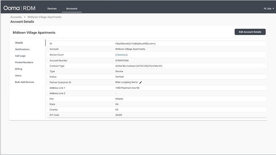The height and width of the screenshot is (155, 276).
Task: Click the ZIP Code value 30309
Action: [x=119, y=115]
